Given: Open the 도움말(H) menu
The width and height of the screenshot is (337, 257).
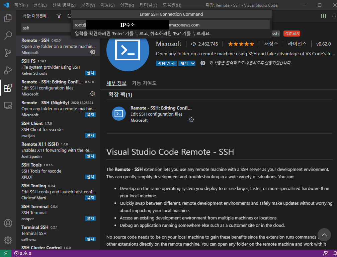Looking at the screenshot, I should [x=172, y=5].
